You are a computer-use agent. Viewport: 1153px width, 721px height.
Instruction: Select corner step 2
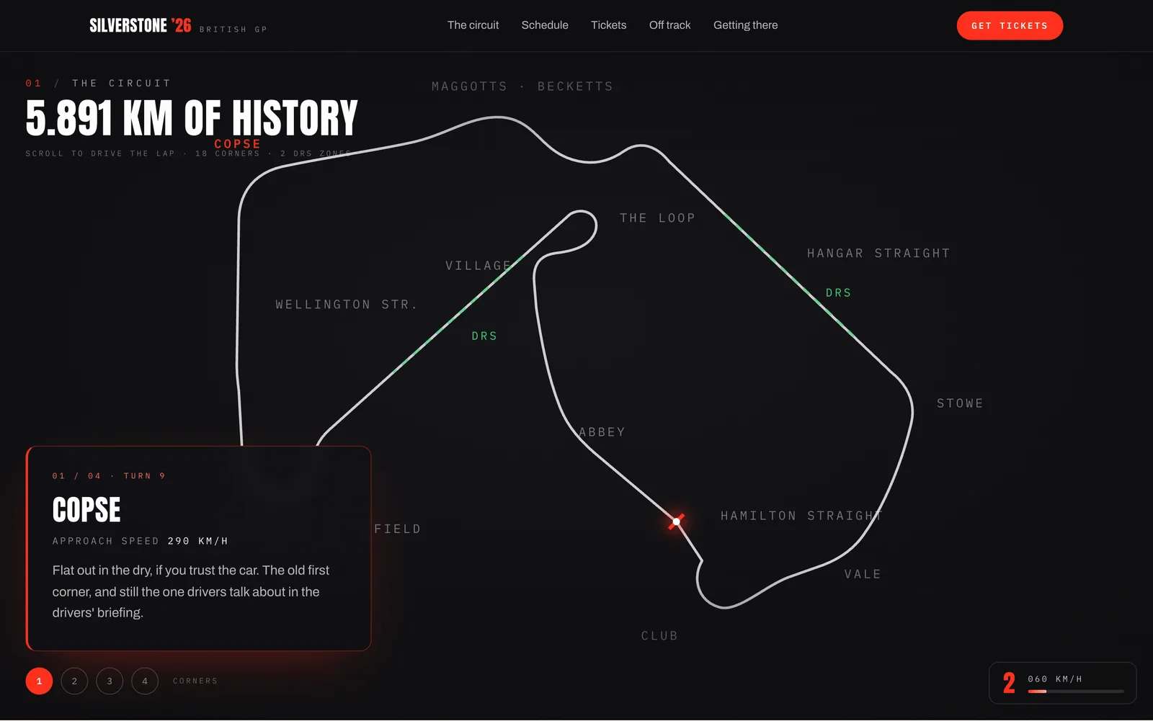click(x=74, y=681)
